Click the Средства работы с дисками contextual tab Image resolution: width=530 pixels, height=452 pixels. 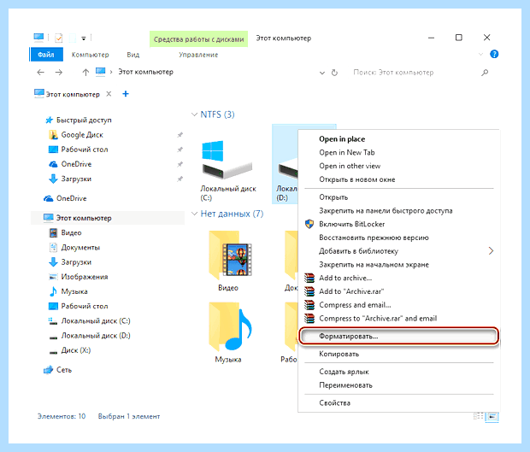point(198,39)
